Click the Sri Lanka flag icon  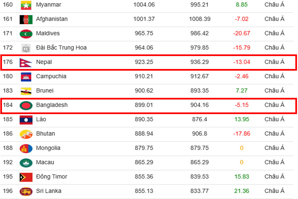coord(26,191)
